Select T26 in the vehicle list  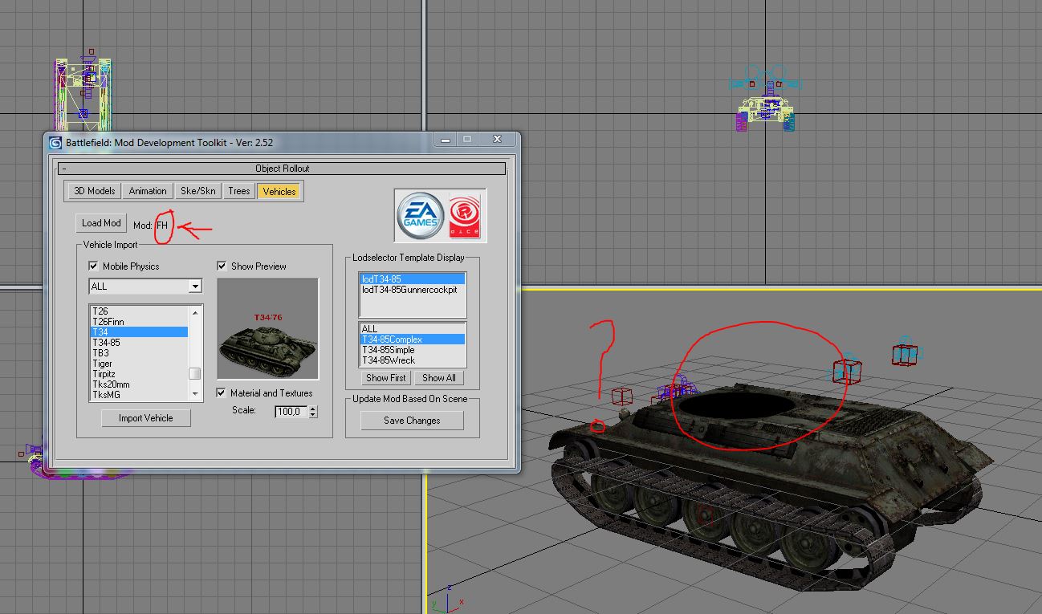[x=139, y=311]
